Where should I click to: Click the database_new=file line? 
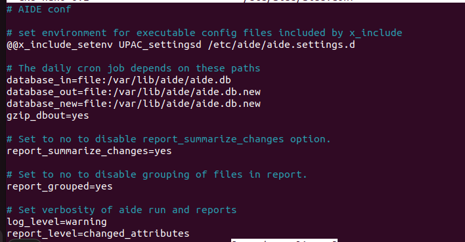[x=133, y=104]
